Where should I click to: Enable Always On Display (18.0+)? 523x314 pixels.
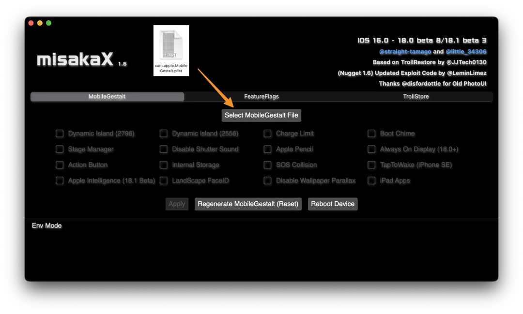pos(371,150)
